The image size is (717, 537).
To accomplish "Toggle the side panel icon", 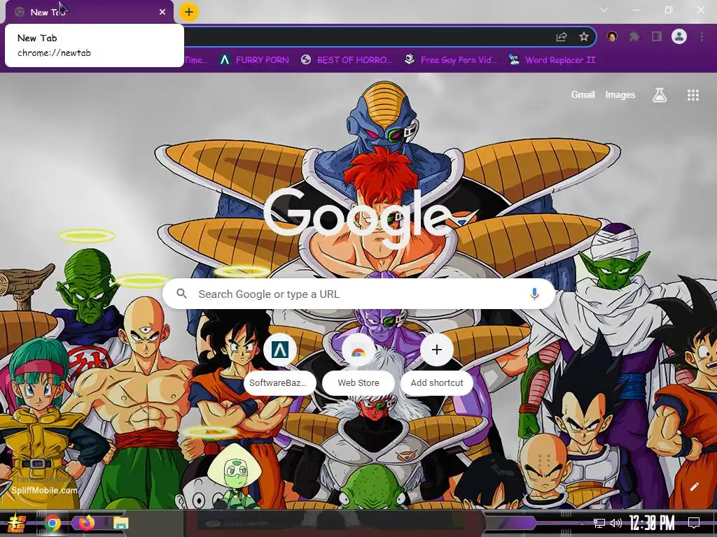I will (657, 36).
